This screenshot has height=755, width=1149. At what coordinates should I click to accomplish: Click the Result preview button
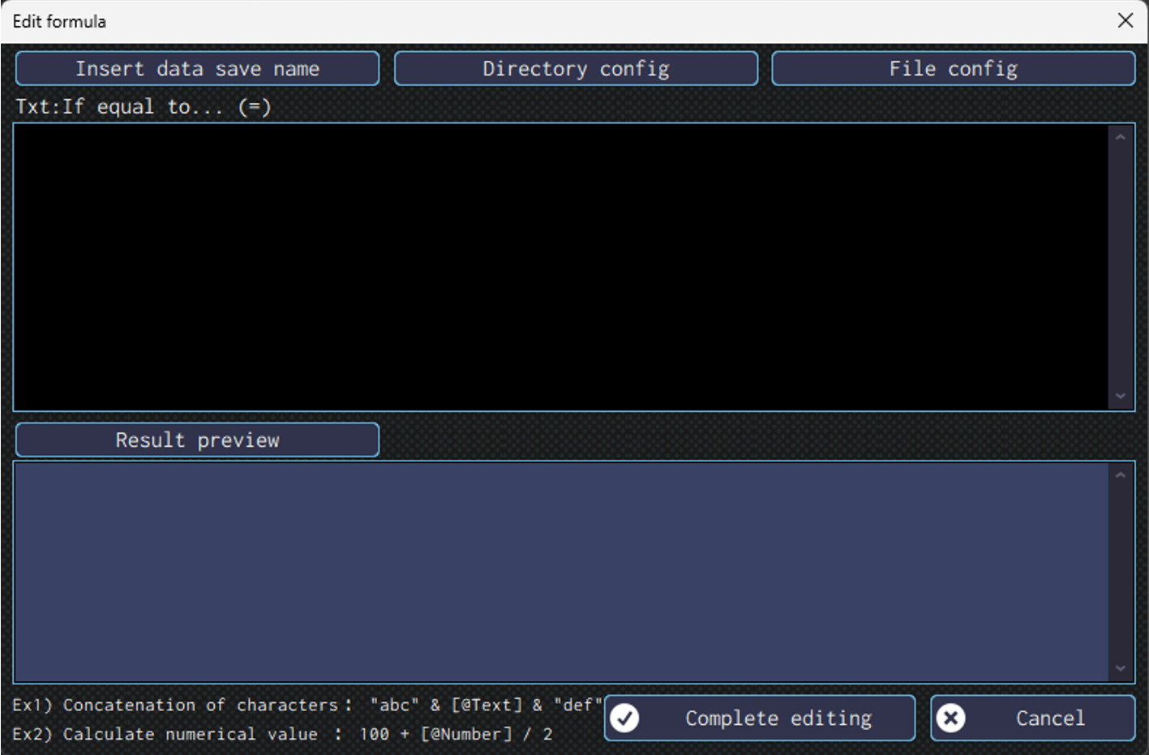197,440
